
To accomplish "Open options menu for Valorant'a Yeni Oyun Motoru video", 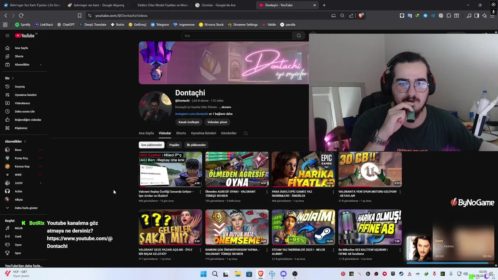I will 400,192.
